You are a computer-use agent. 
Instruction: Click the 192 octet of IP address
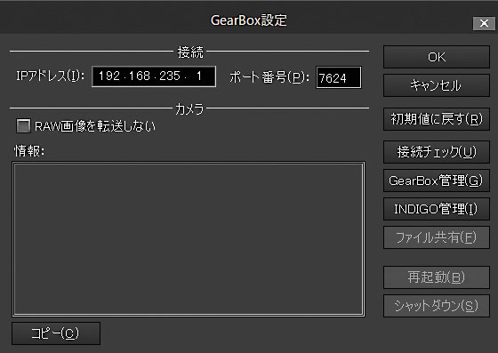109,76
